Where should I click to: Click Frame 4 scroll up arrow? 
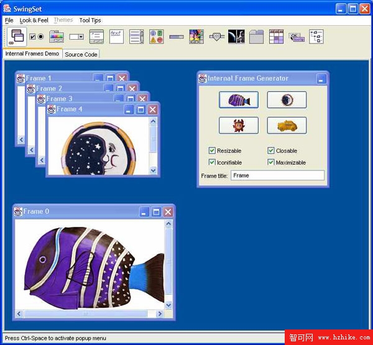click(153, 121)
